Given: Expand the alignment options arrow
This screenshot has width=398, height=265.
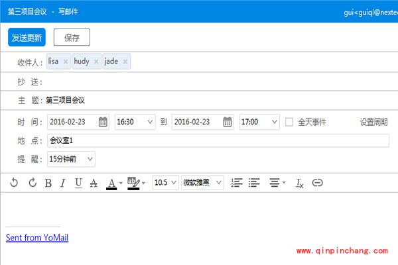Looking at the screenshot, I should (284, 183).
